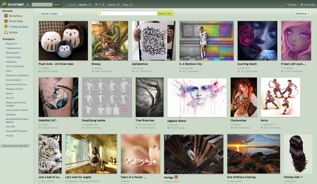
Task: Select the deviantART Related category
Action: (x=16, y=131)
